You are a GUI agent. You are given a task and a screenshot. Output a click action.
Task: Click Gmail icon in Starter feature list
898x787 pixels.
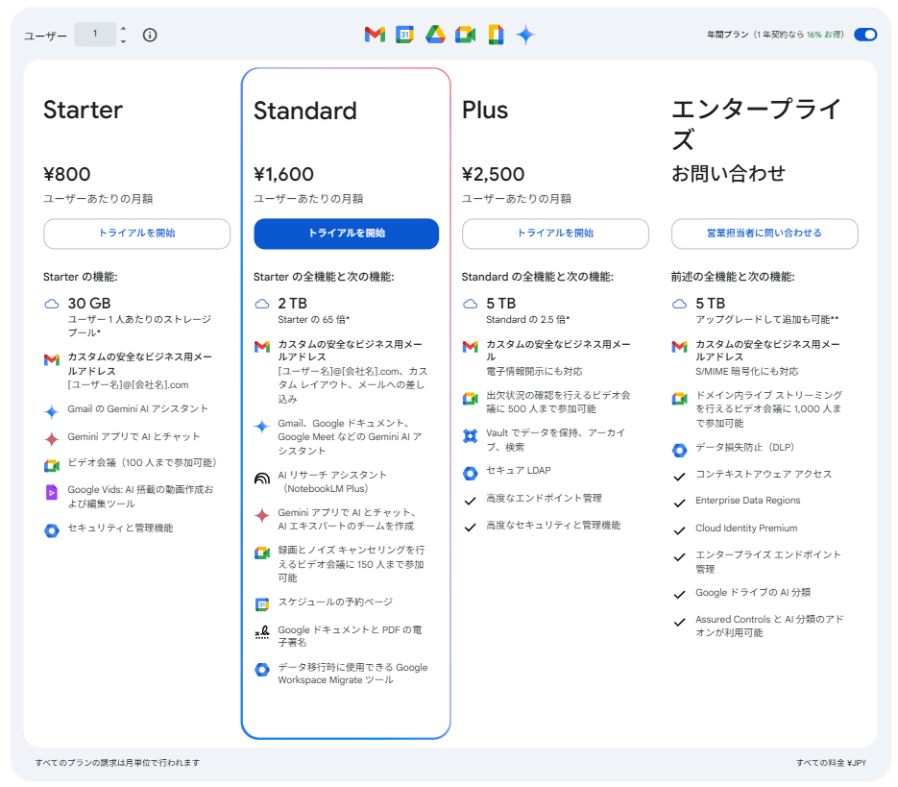(52, 360)
